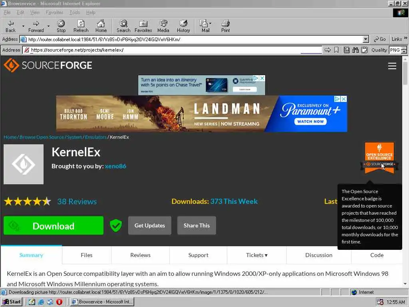Open the Favorites toolbar button
Viewport: 409px width, 307px height.
143,26
